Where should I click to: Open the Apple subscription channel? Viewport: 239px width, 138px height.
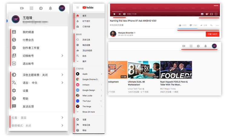pos(89,74)
